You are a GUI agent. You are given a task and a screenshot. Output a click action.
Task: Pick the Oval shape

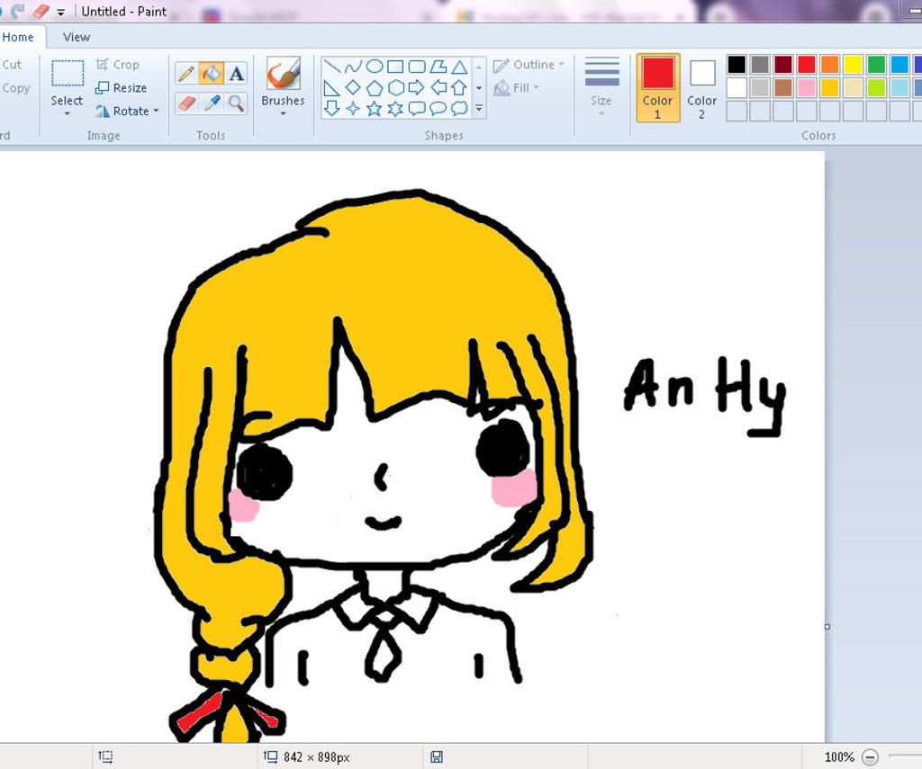pos(375,67)
